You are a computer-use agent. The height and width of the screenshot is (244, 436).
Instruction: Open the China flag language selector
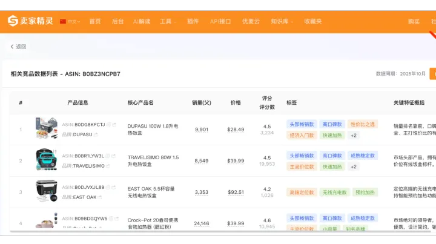(x=70, y=21)
